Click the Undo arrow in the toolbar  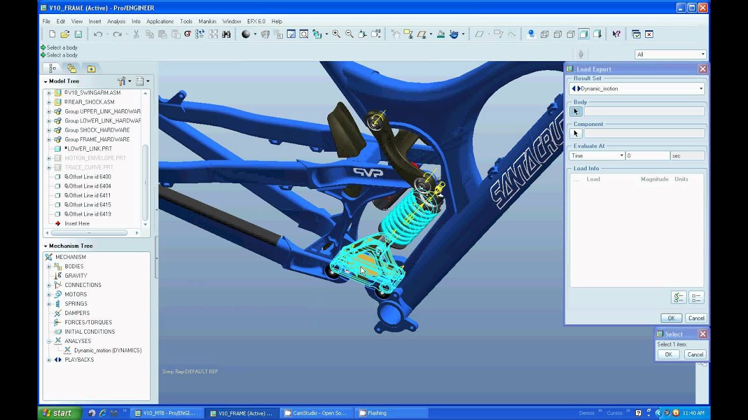point(98,34)
